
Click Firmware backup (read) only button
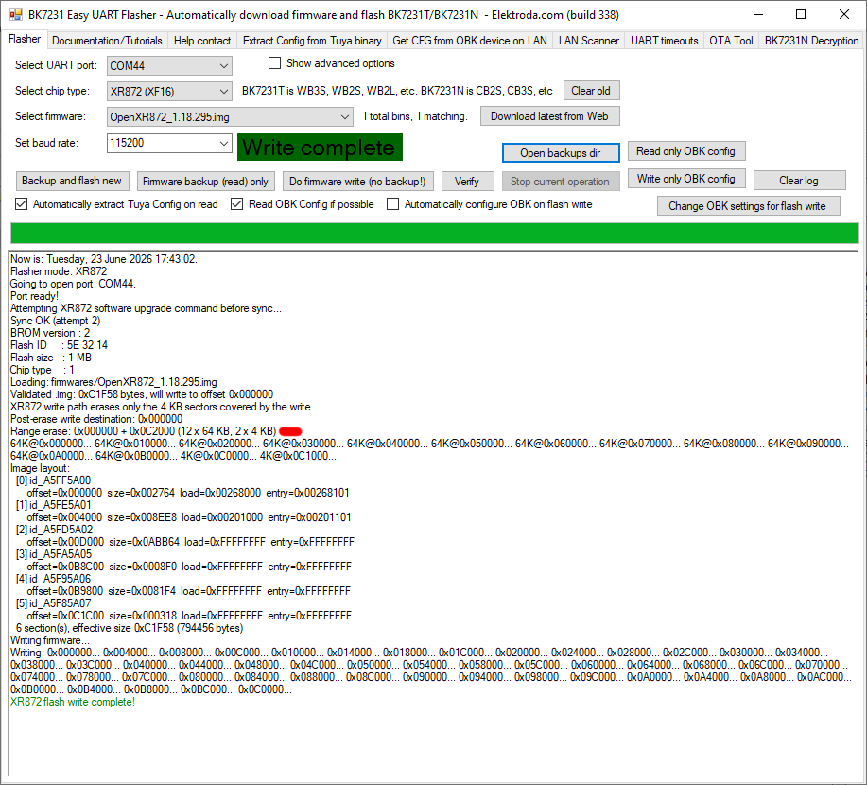point(206,182)
